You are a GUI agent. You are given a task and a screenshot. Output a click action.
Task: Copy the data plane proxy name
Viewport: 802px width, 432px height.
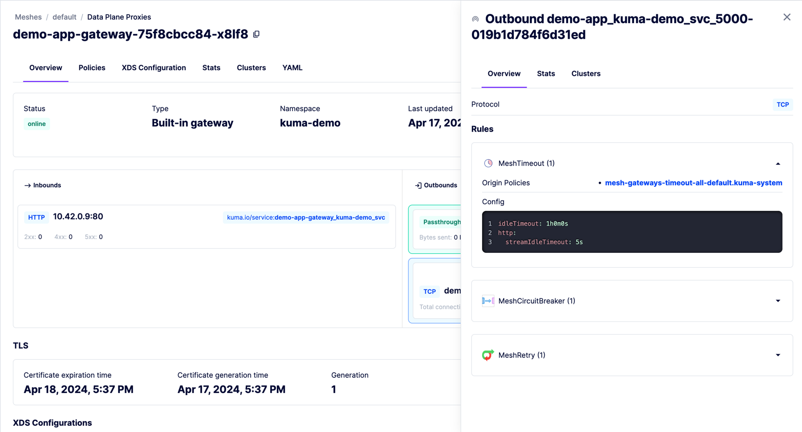coord(256,34)
